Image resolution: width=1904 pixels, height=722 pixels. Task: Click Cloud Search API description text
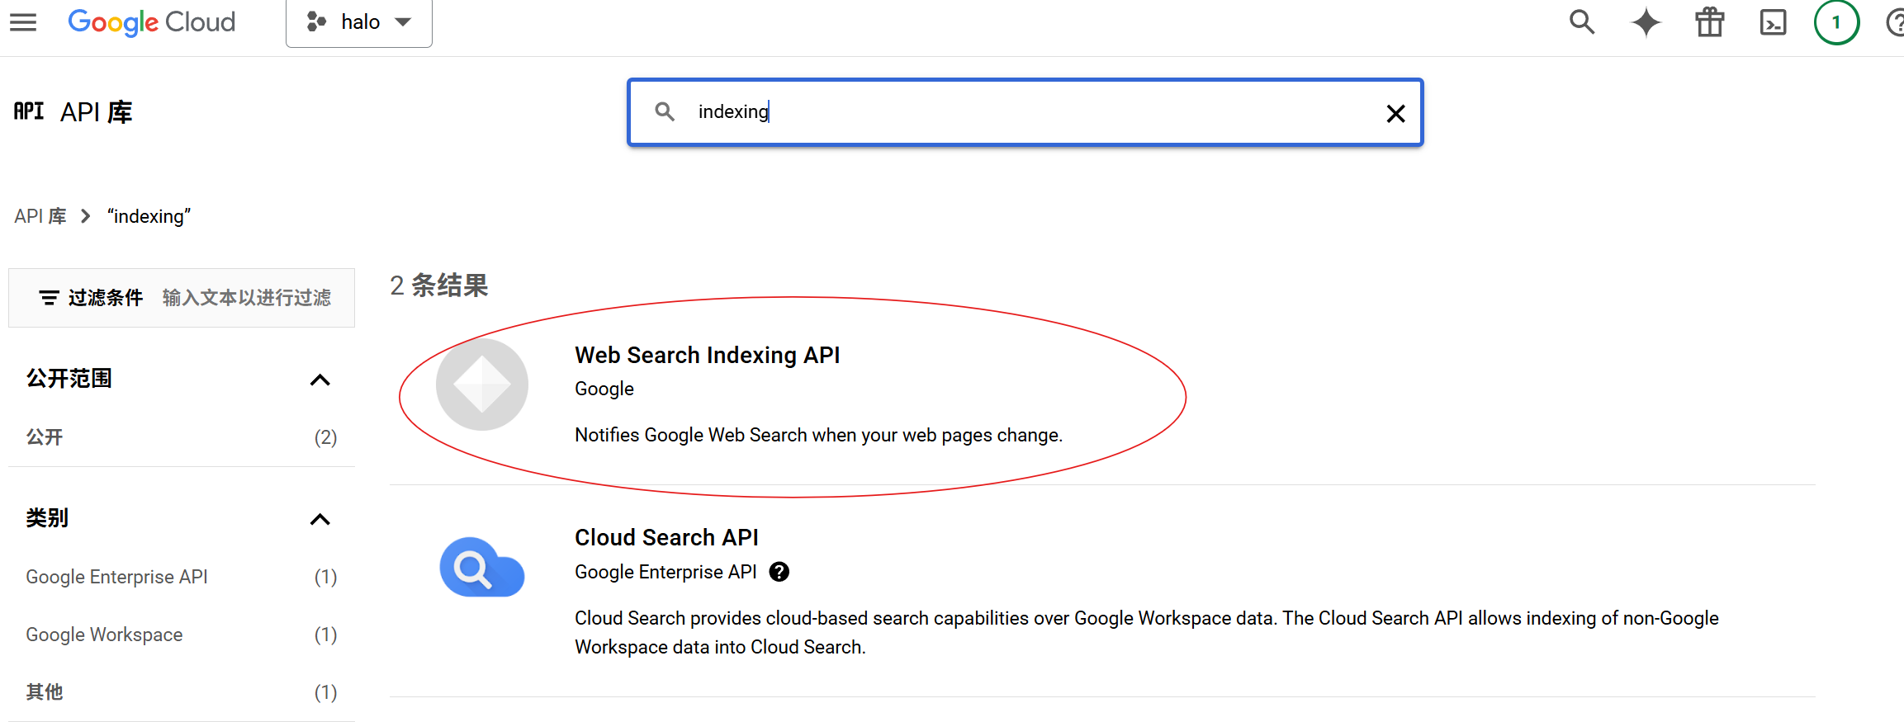pos(1147,633)
